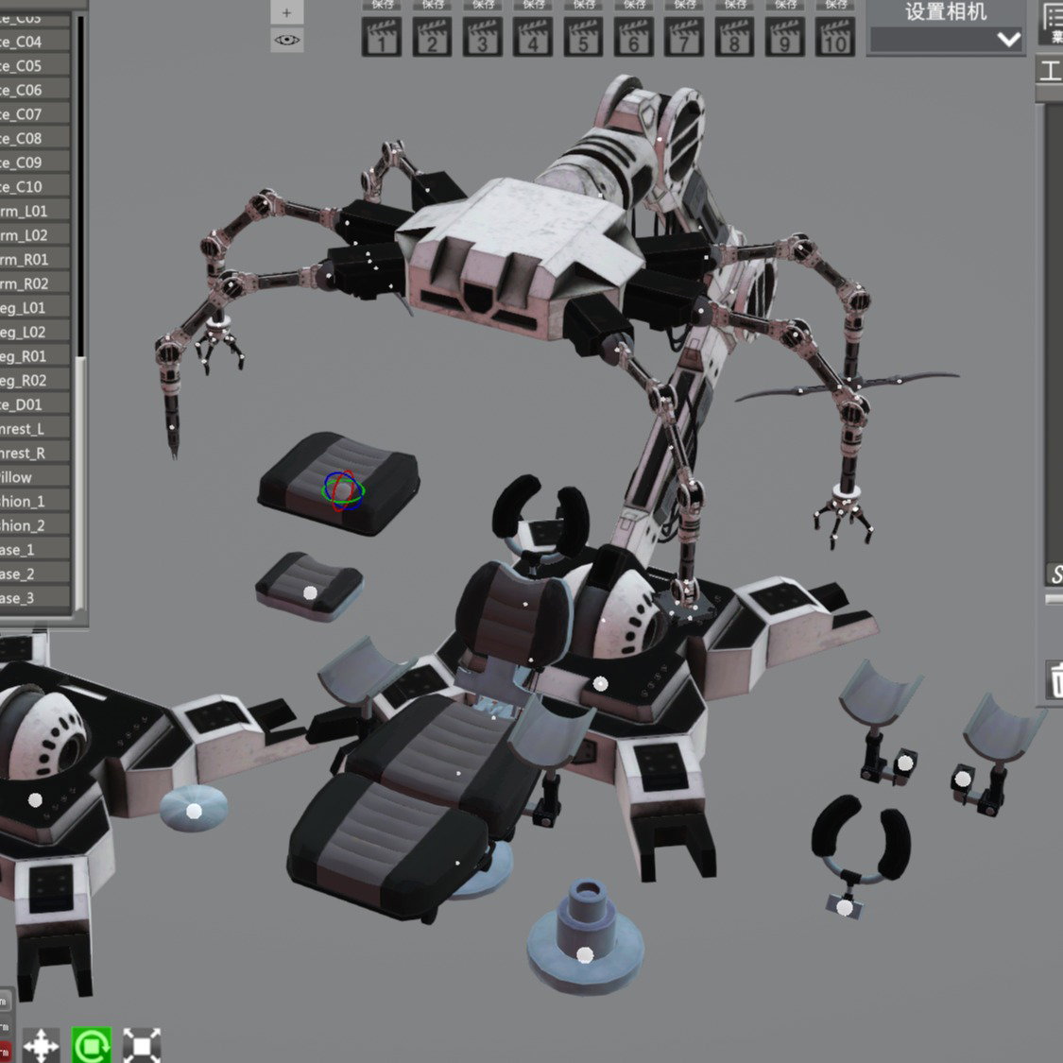Select the move arrows tool icon
1063x1063 pixels.
click(x=41, y=1045)
